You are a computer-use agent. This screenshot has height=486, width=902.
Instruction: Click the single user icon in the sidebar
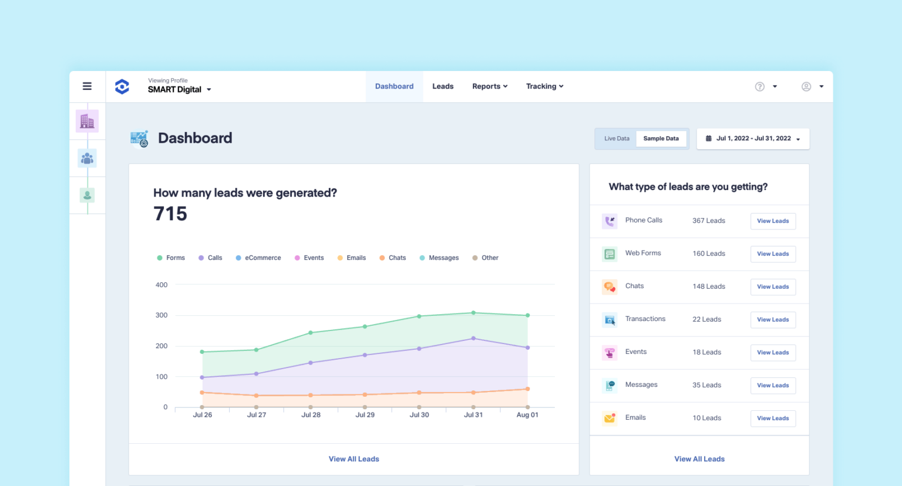[x=87, y=195]
